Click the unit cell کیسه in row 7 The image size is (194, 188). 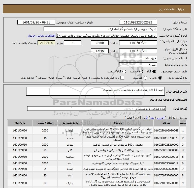point(70,169)
